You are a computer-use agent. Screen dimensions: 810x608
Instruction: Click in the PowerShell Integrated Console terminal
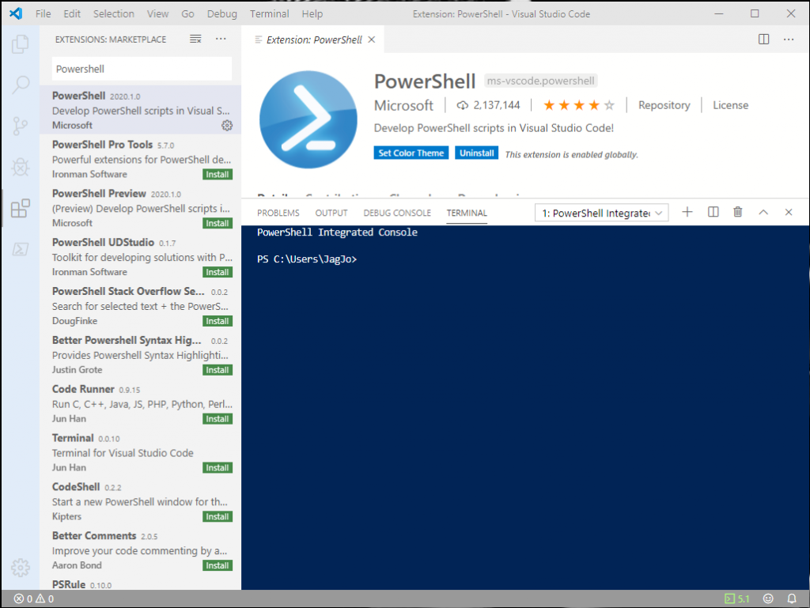525,408
